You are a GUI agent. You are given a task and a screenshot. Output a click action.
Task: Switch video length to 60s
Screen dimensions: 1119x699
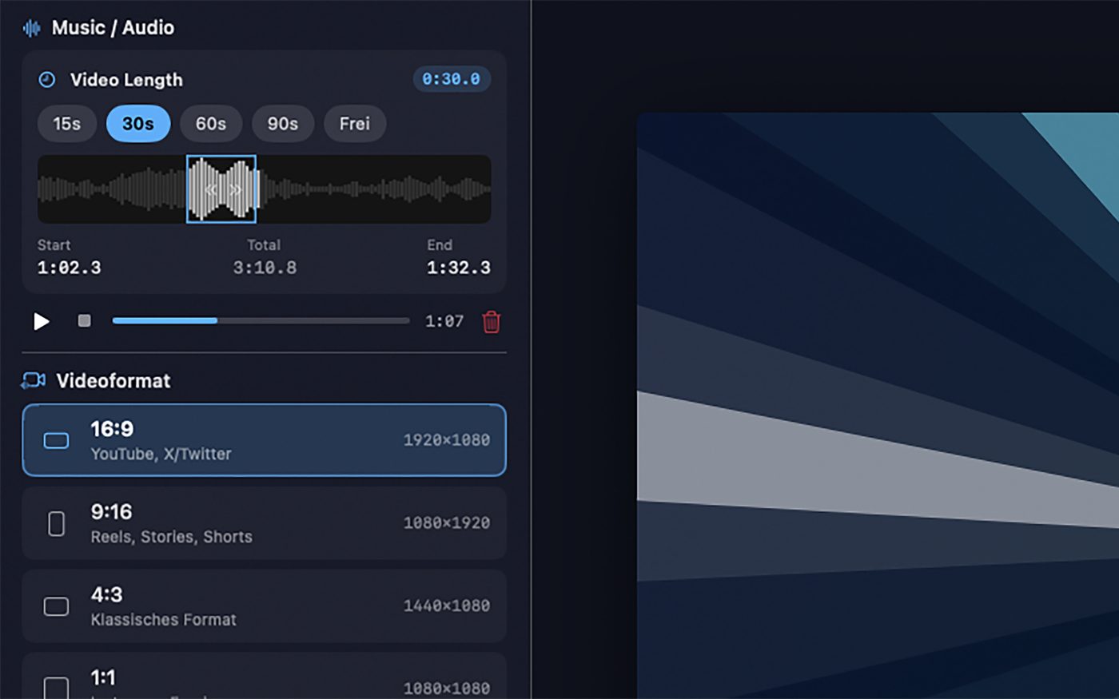(x=210, y=124)
